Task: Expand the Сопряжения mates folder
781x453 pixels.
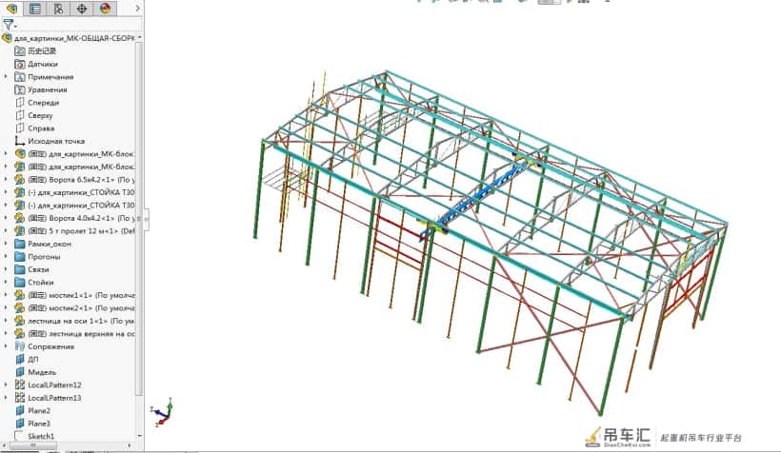Action: pos(6,346)
